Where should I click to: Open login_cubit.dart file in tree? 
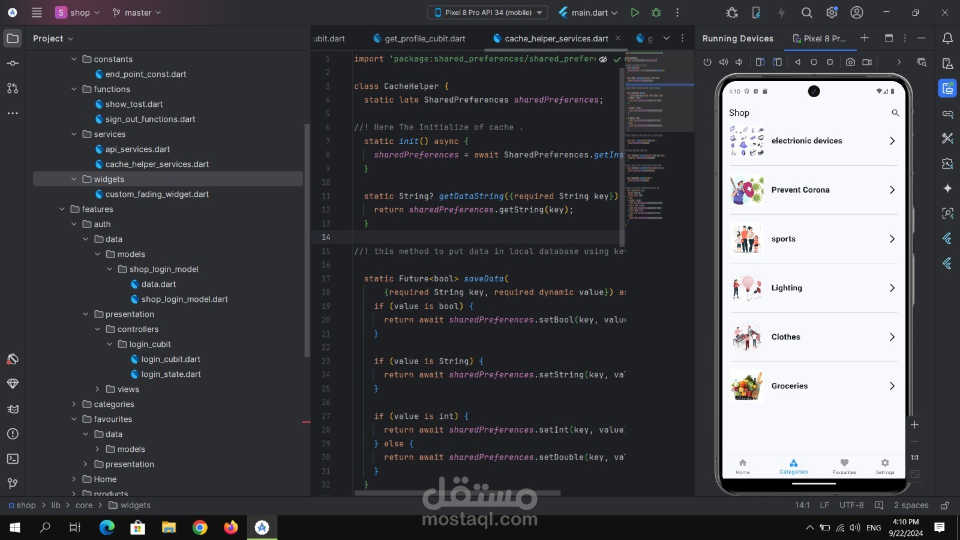pos(170,359)
